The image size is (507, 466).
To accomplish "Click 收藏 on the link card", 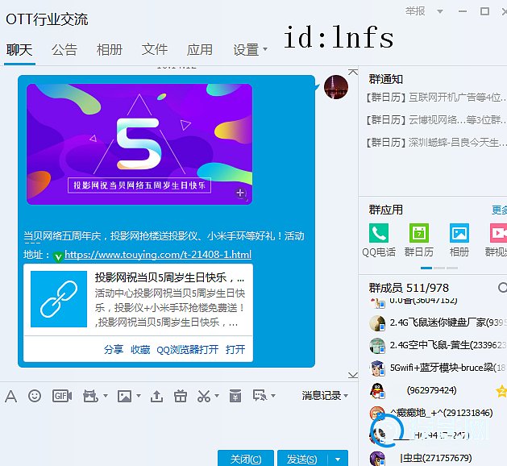I will coord(140,349).
